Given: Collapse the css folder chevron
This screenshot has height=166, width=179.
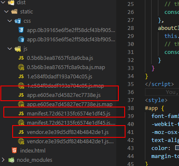Looking at the screenshot, I should (10, 21).
